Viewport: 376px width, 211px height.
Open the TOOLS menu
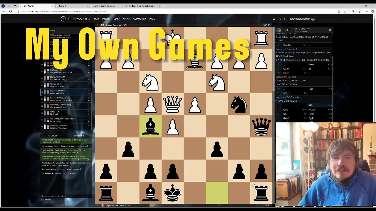152,19
